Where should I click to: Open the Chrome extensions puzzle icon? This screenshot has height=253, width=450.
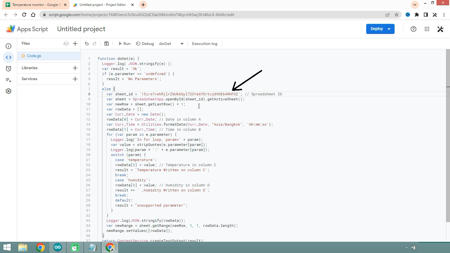click(417, 15)
